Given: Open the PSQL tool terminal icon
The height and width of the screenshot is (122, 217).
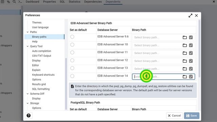Looking at the screenshot, I should [x=20, y=2].
